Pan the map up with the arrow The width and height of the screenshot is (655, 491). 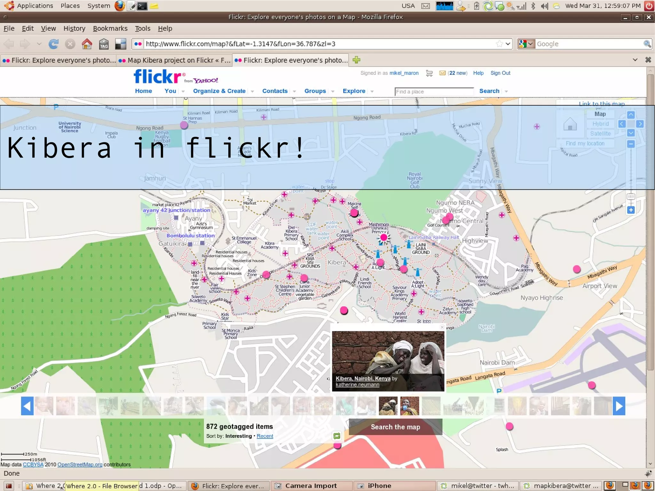pyautogui.click(x=631, y=115)
